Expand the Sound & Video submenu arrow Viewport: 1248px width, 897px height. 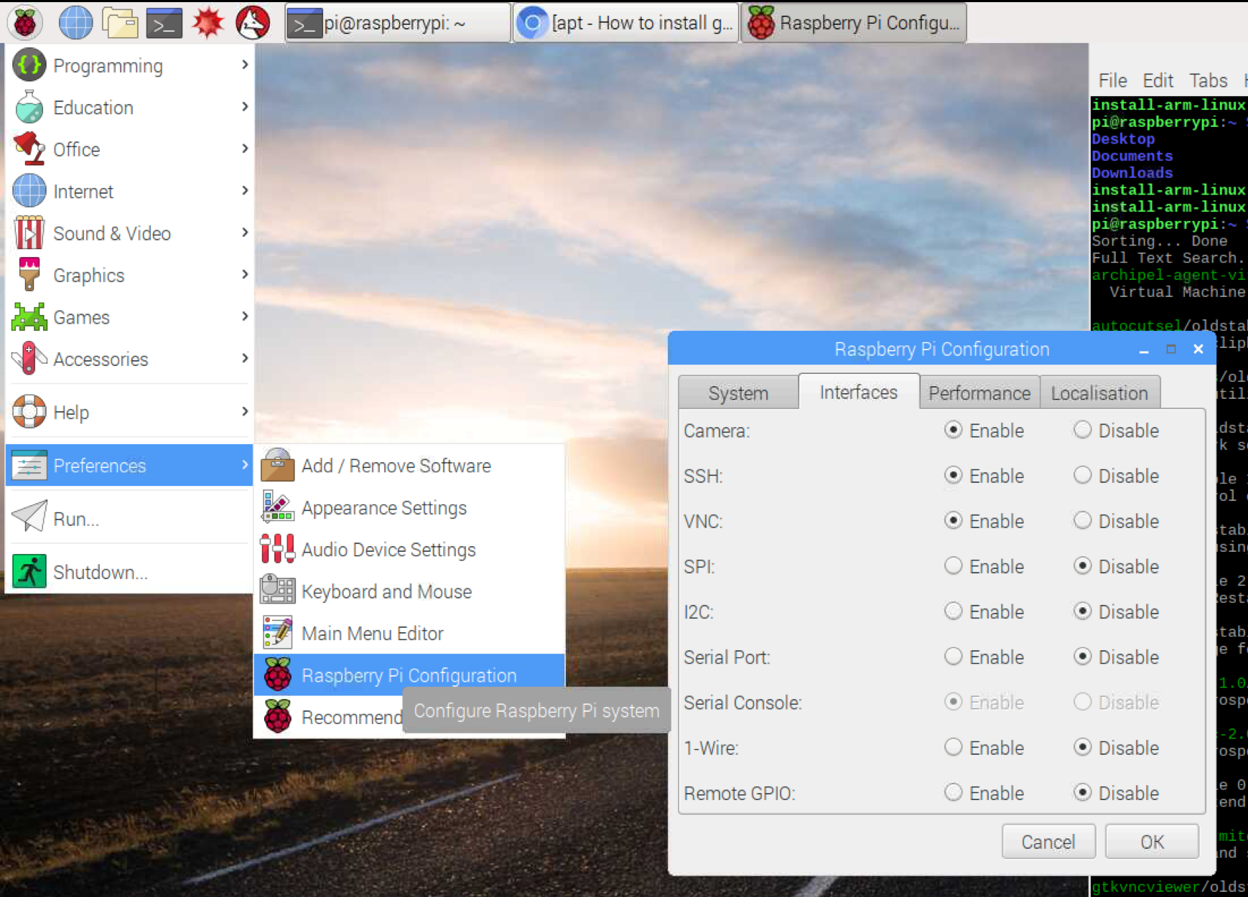point(245,233)
